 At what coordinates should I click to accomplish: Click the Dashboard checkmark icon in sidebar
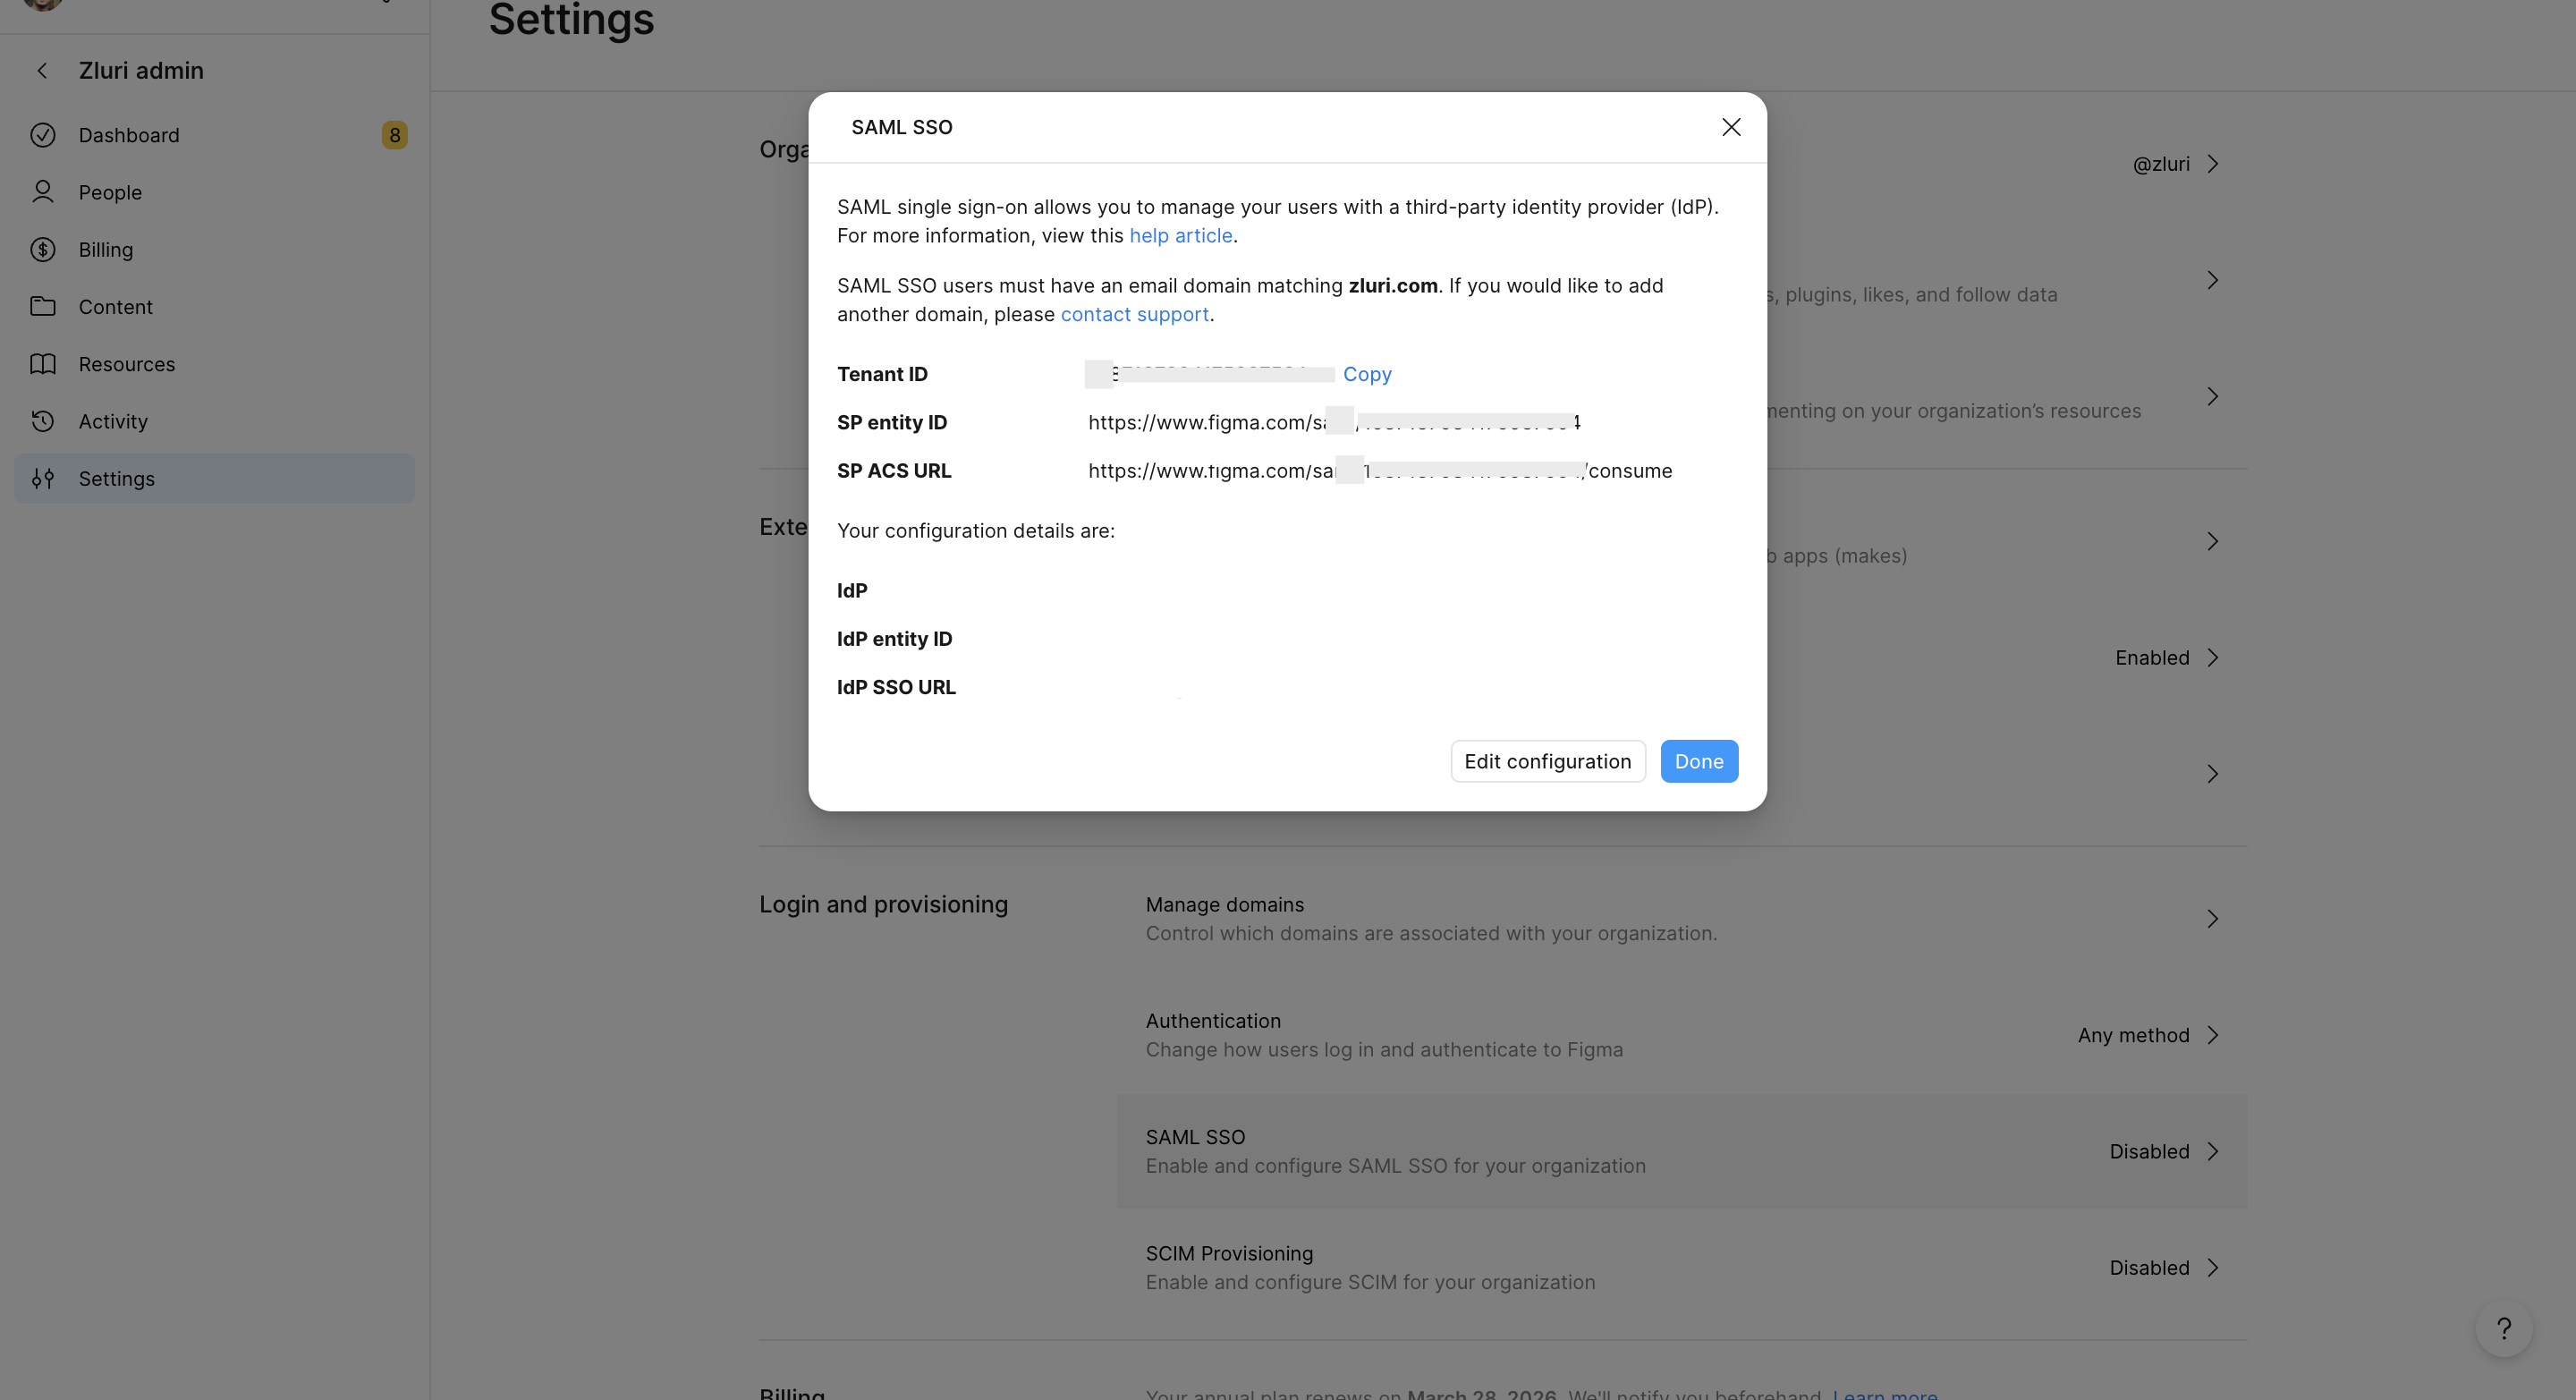[x=42, y=135]
